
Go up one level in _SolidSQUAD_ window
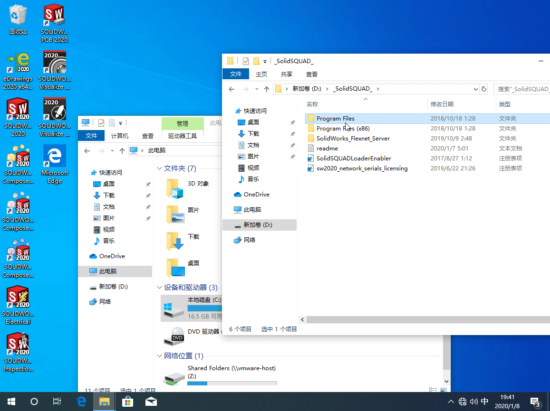click(x=267, y=89)
